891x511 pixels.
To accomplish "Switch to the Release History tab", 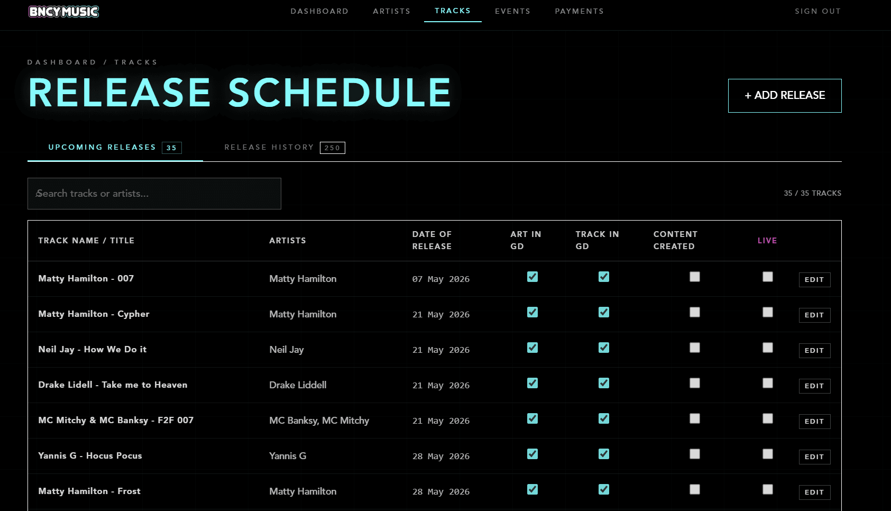I will (284, 148).
